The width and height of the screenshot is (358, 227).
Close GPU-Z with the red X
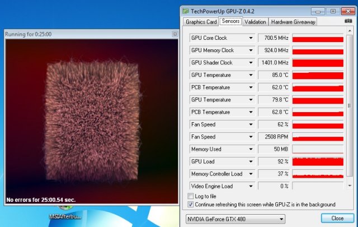coord(348,11)
